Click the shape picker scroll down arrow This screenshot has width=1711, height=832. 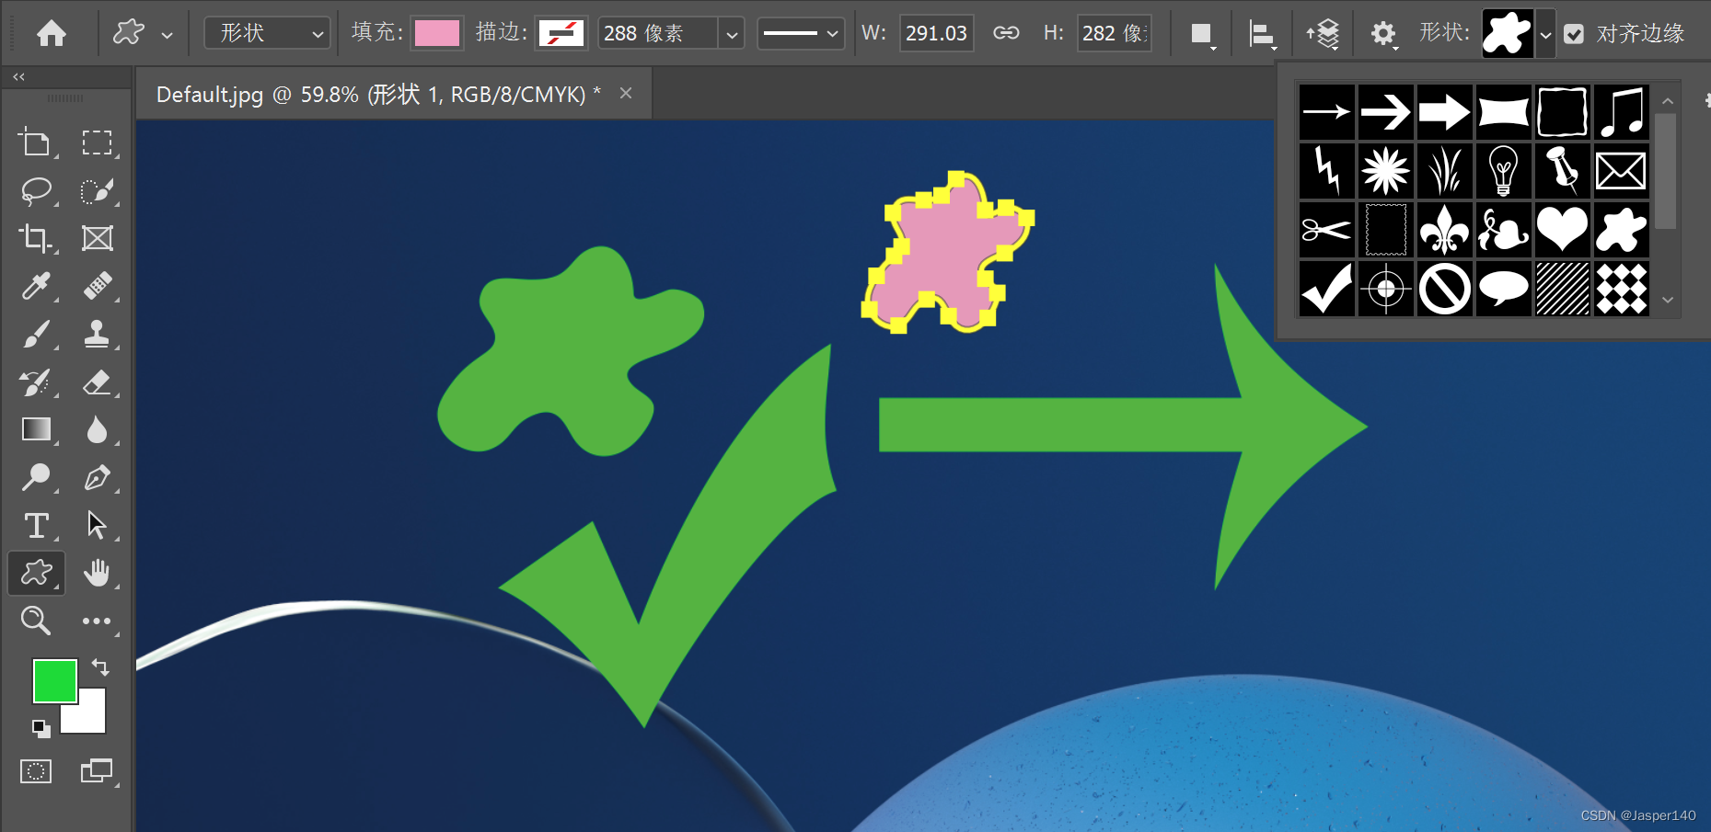tap(1667, 300)
